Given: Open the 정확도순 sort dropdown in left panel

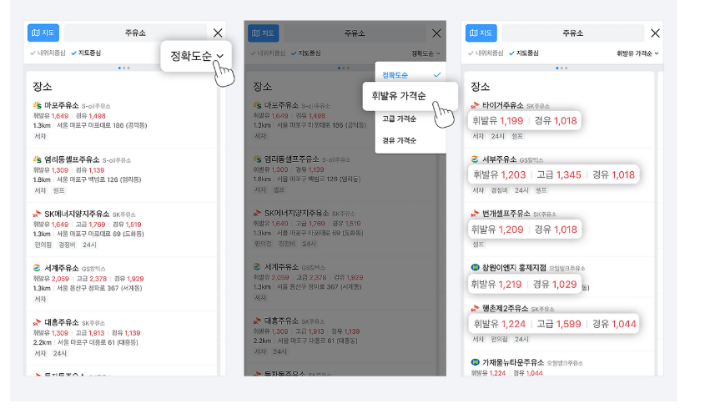Looking at the screenshot, I should 197,56.
